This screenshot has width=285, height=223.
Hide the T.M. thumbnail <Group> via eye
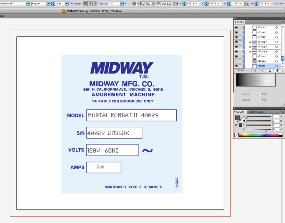236,47
